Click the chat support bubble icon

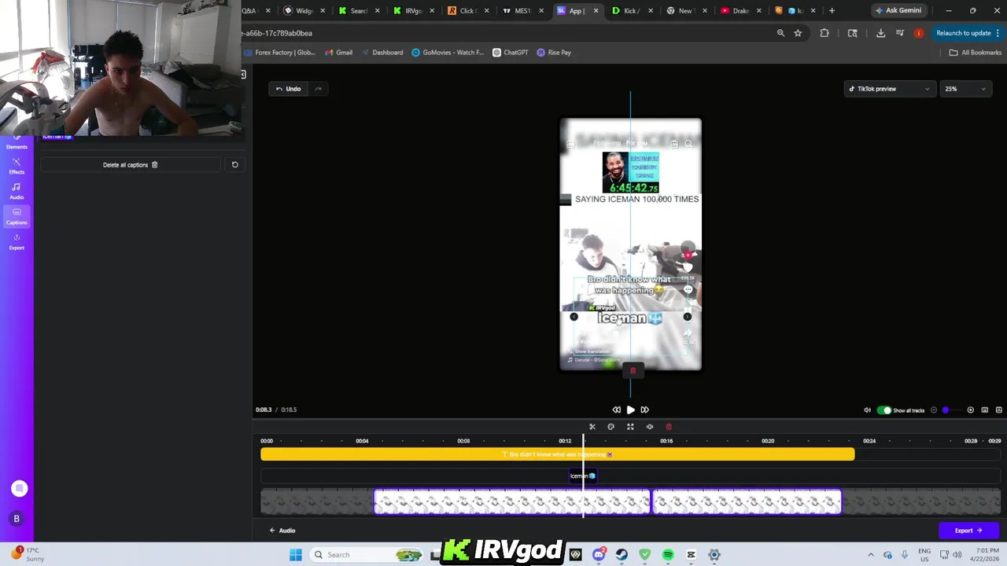click(x=19, y=488)
